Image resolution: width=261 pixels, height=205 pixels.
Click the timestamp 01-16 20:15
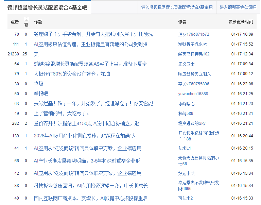(x=242, y=148)
